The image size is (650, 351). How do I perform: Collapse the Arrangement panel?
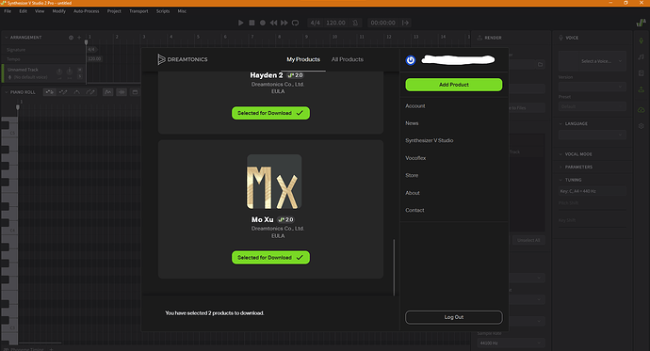[7, 38]
